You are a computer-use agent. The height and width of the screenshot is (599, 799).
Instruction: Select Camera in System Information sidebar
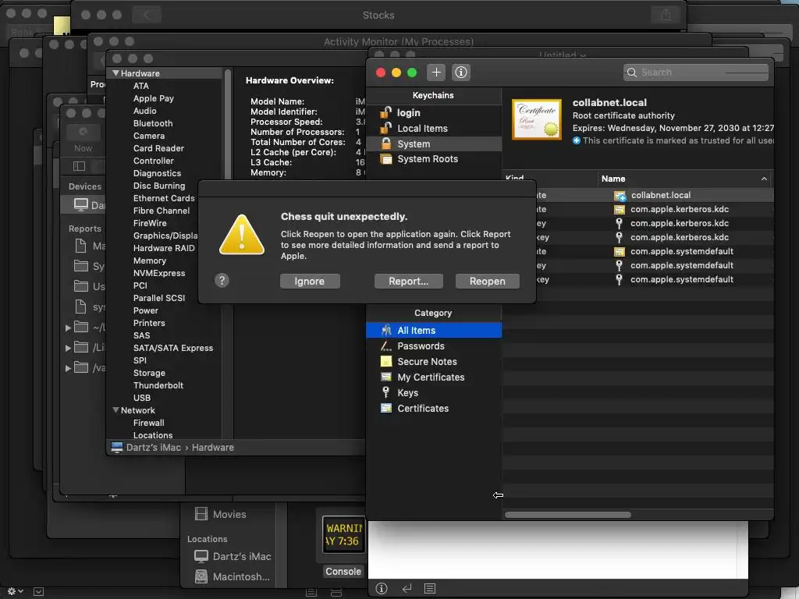(149, 136)
